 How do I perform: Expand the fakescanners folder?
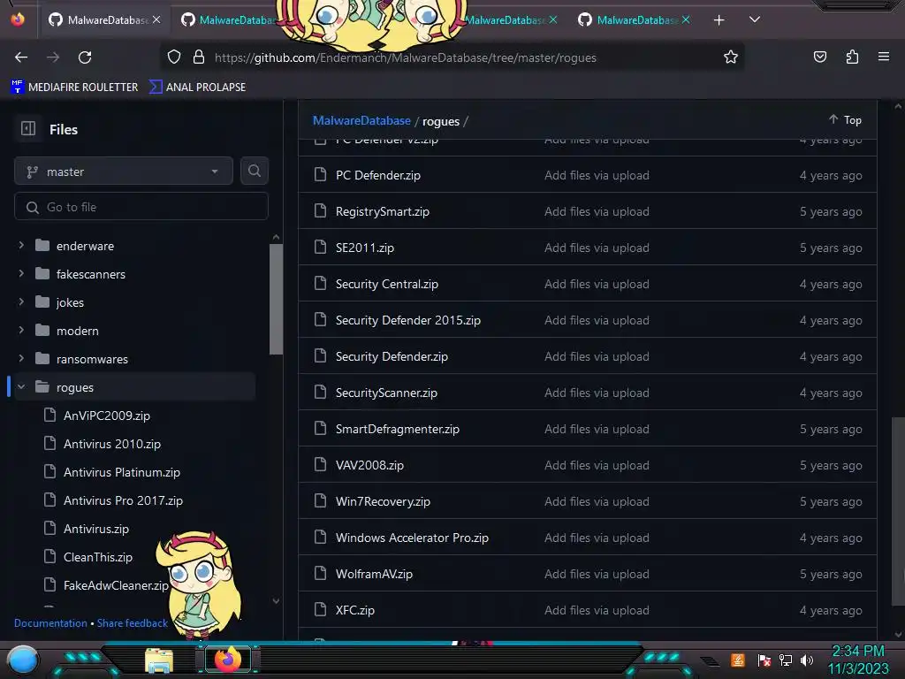[21, 274]
